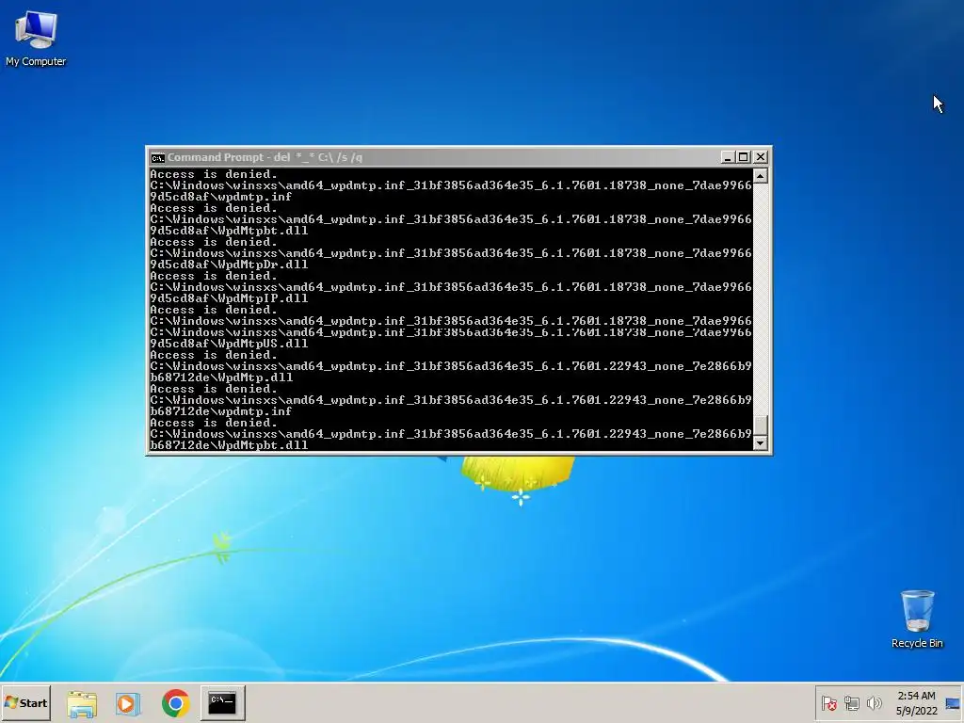This screenshot has width=964, height=723.
Task: Click the Command Prompt title bar text
Action: 265,157
